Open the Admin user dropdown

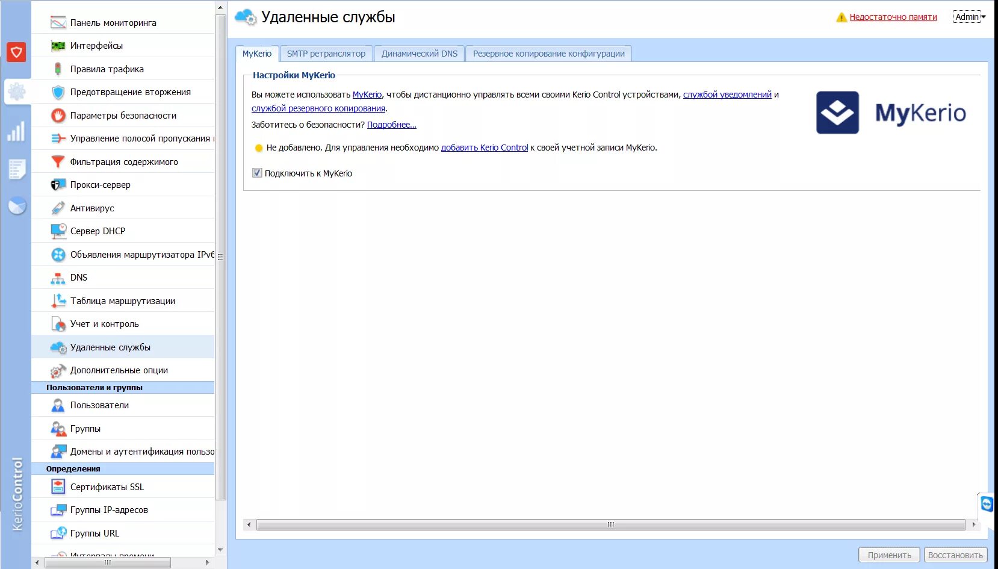(969, 17)
